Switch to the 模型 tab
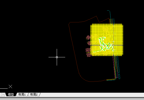 11,95
